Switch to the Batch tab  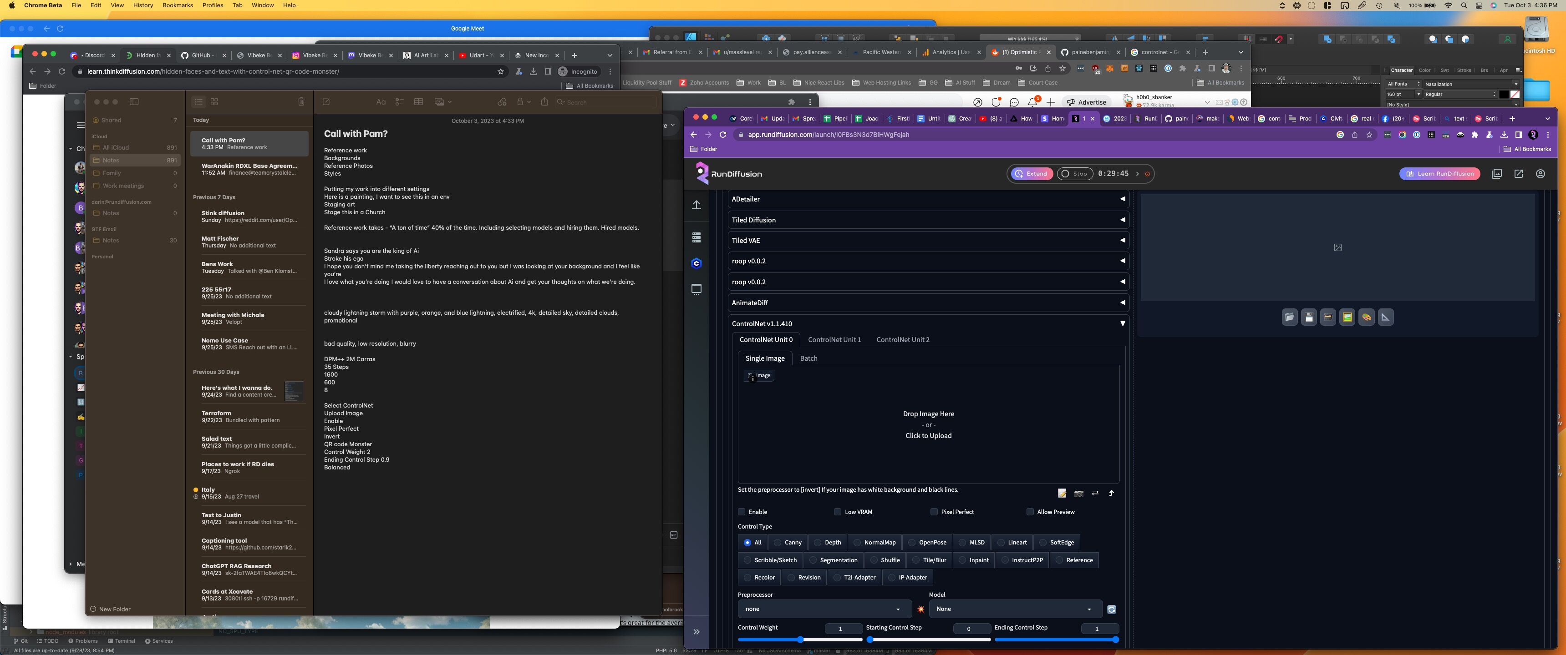coord(808,358)
